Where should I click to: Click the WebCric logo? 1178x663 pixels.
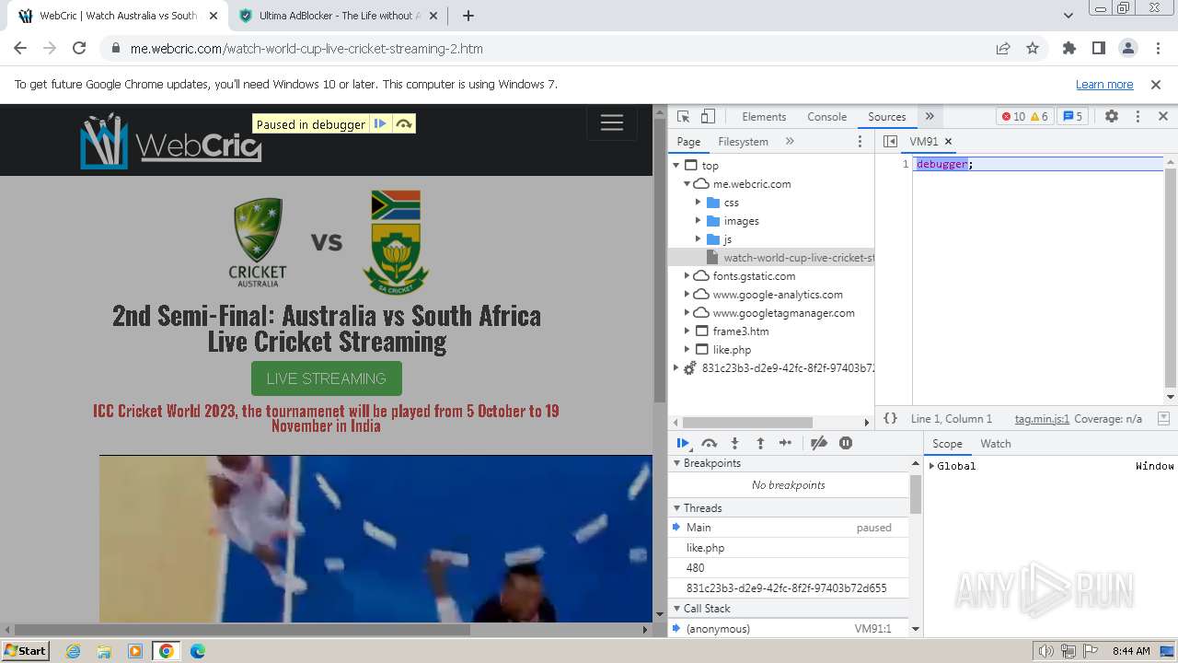[x=171, y=141]
